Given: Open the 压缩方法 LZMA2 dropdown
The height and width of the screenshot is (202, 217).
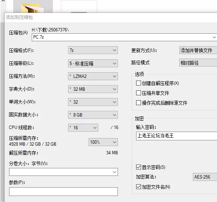Looking at the screenshot, I should (x=93, y=76).
